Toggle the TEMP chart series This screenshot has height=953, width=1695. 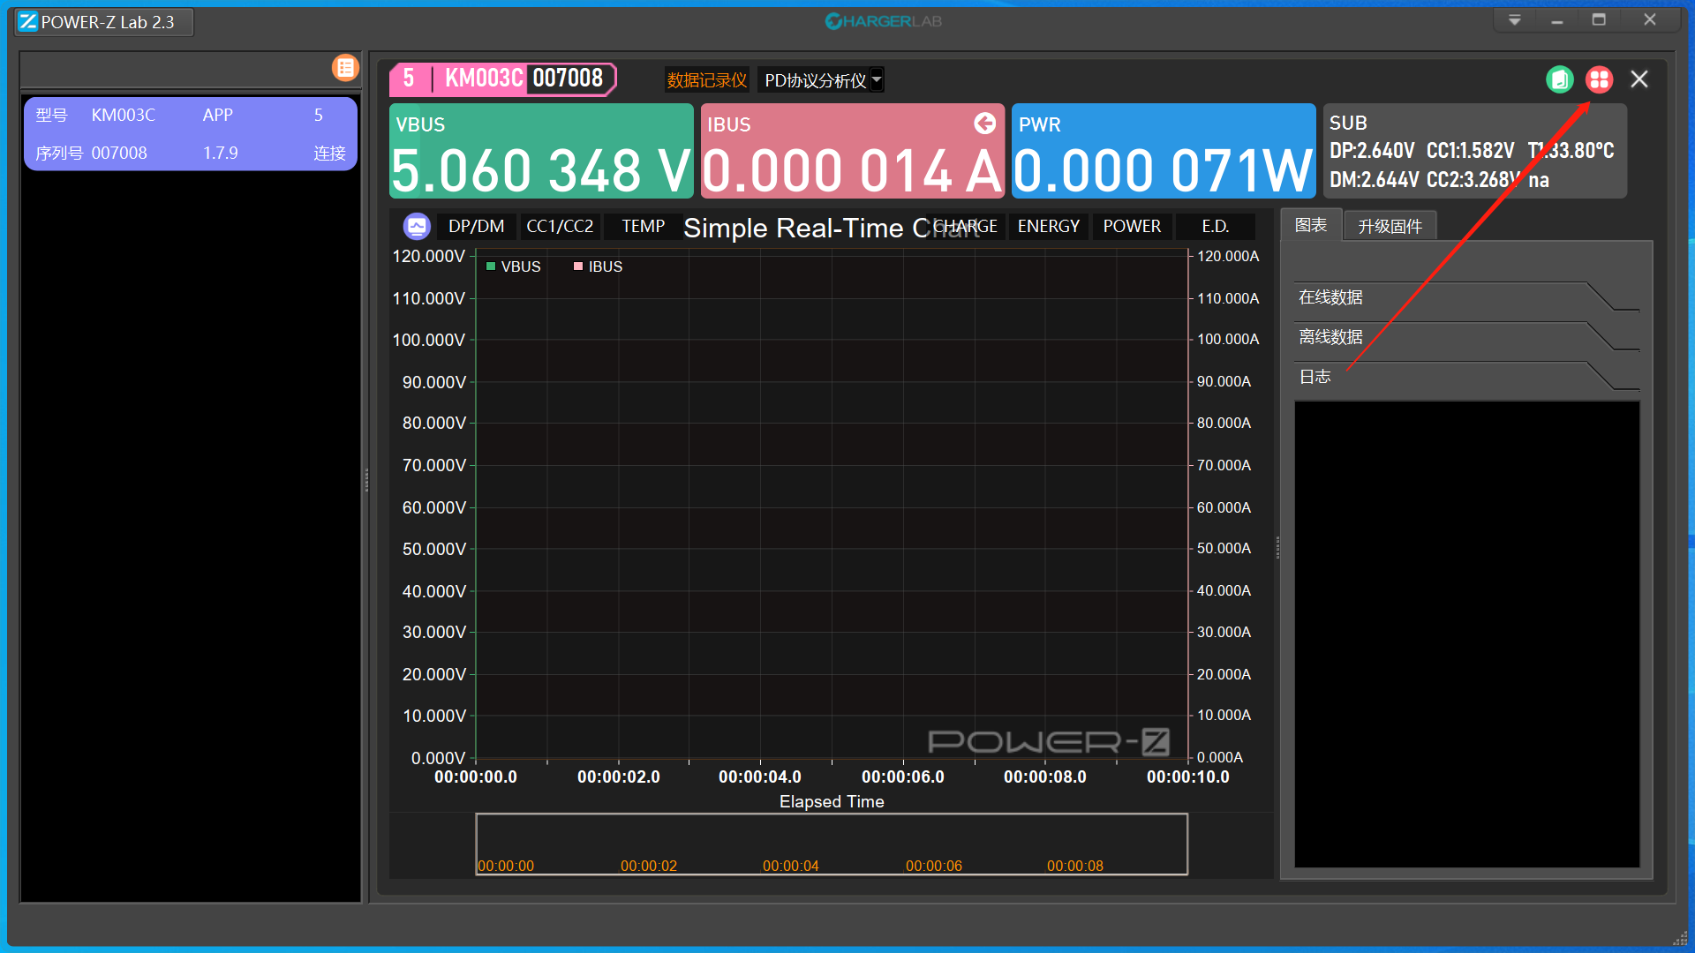coord(643,227)
